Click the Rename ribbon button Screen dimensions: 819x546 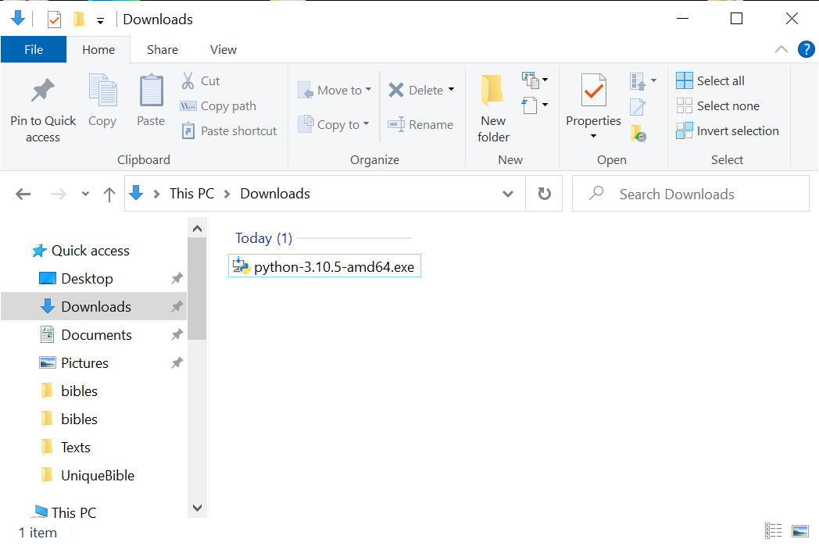[x=420, y=125]
